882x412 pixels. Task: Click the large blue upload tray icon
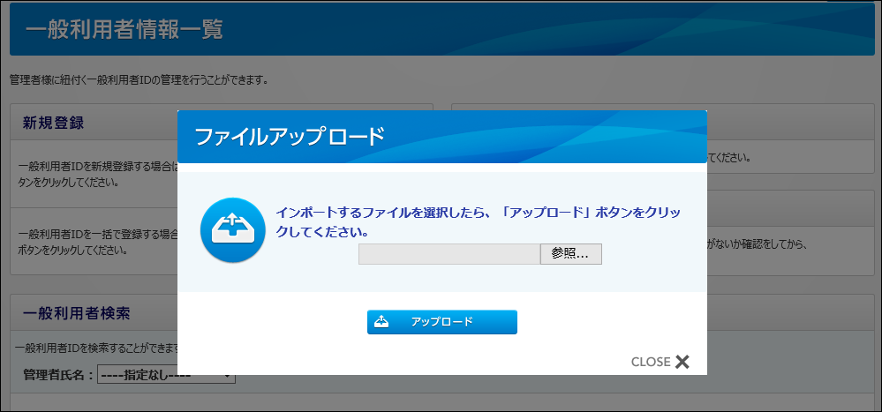232,229
